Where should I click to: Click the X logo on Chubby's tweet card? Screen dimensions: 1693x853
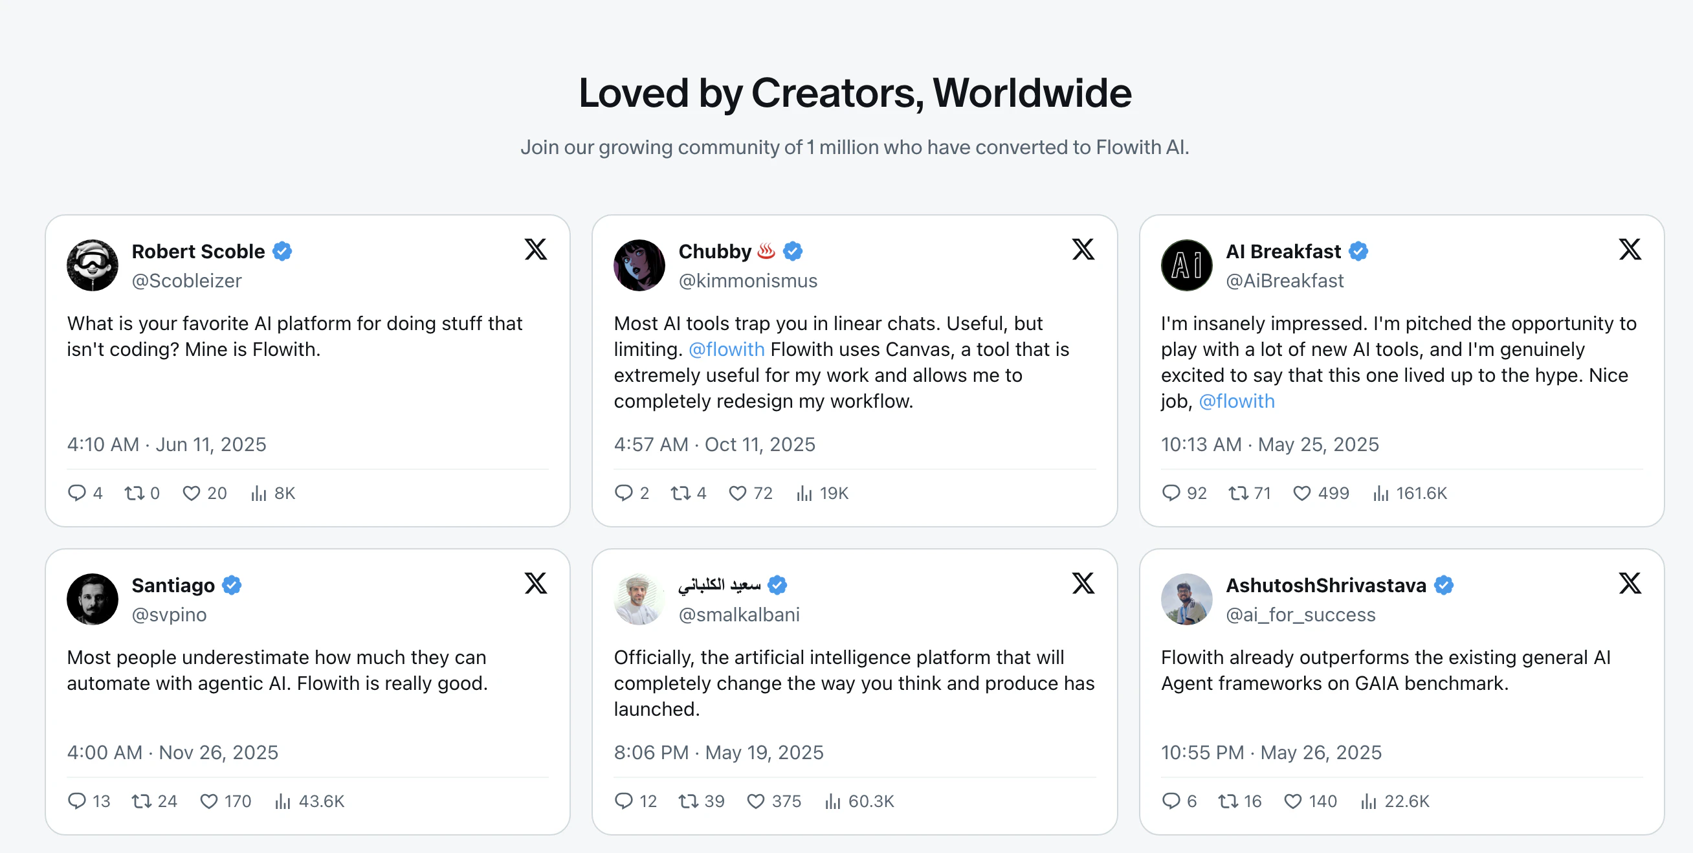point(1083,250)
